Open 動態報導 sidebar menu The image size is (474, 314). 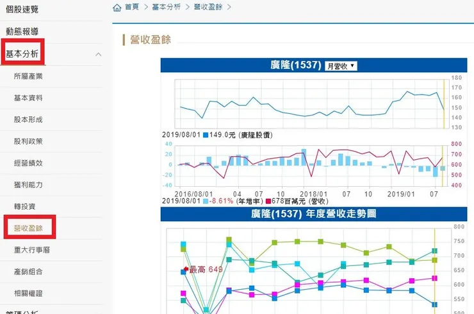point(22,31)
